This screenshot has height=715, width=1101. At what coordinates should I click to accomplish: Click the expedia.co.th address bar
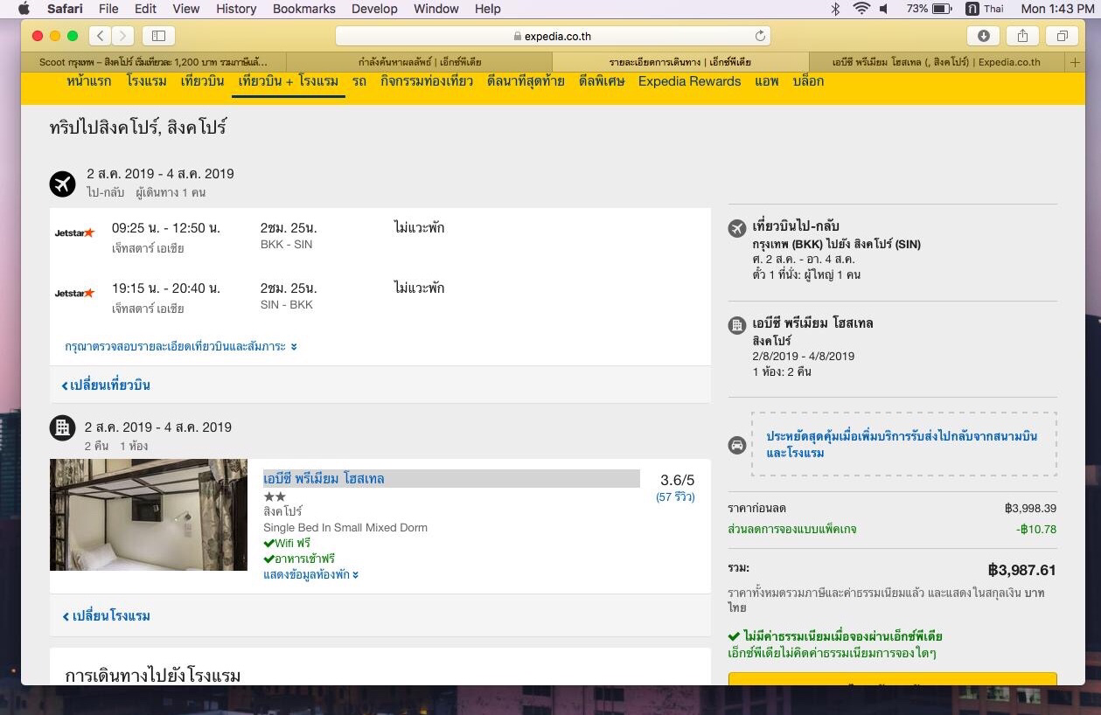553,36
